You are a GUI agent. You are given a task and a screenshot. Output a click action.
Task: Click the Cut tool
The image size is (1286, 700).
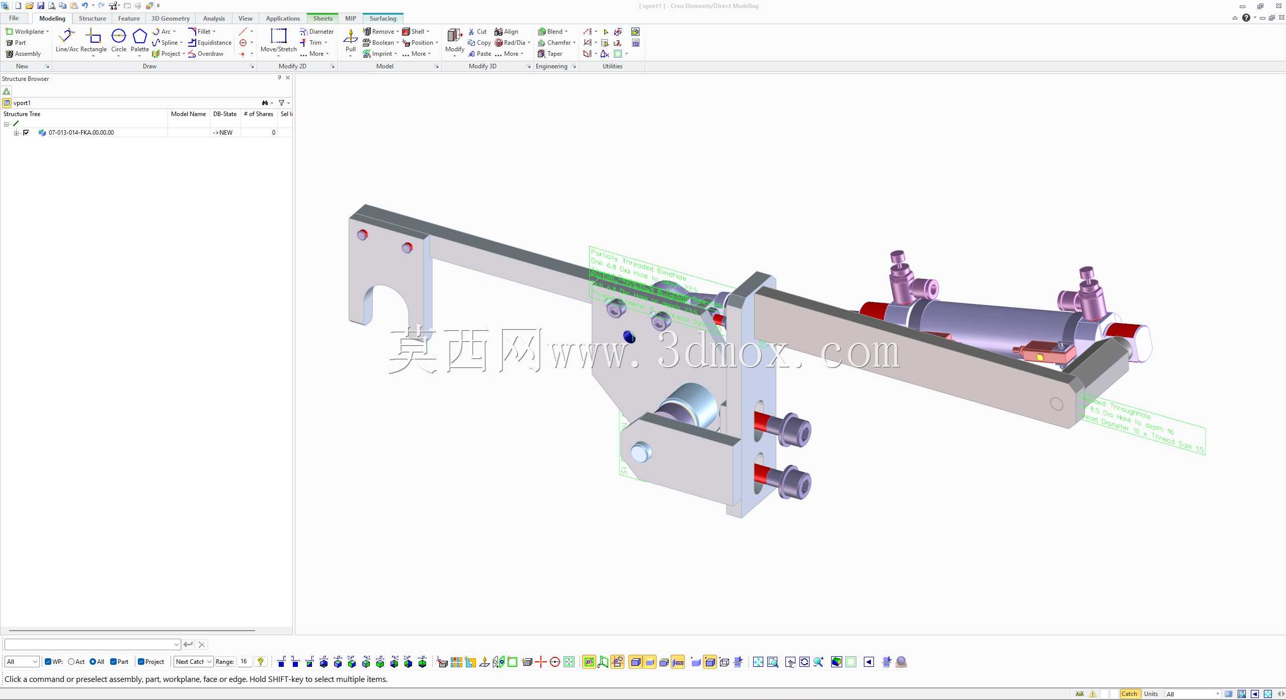[x=477, y=32]
